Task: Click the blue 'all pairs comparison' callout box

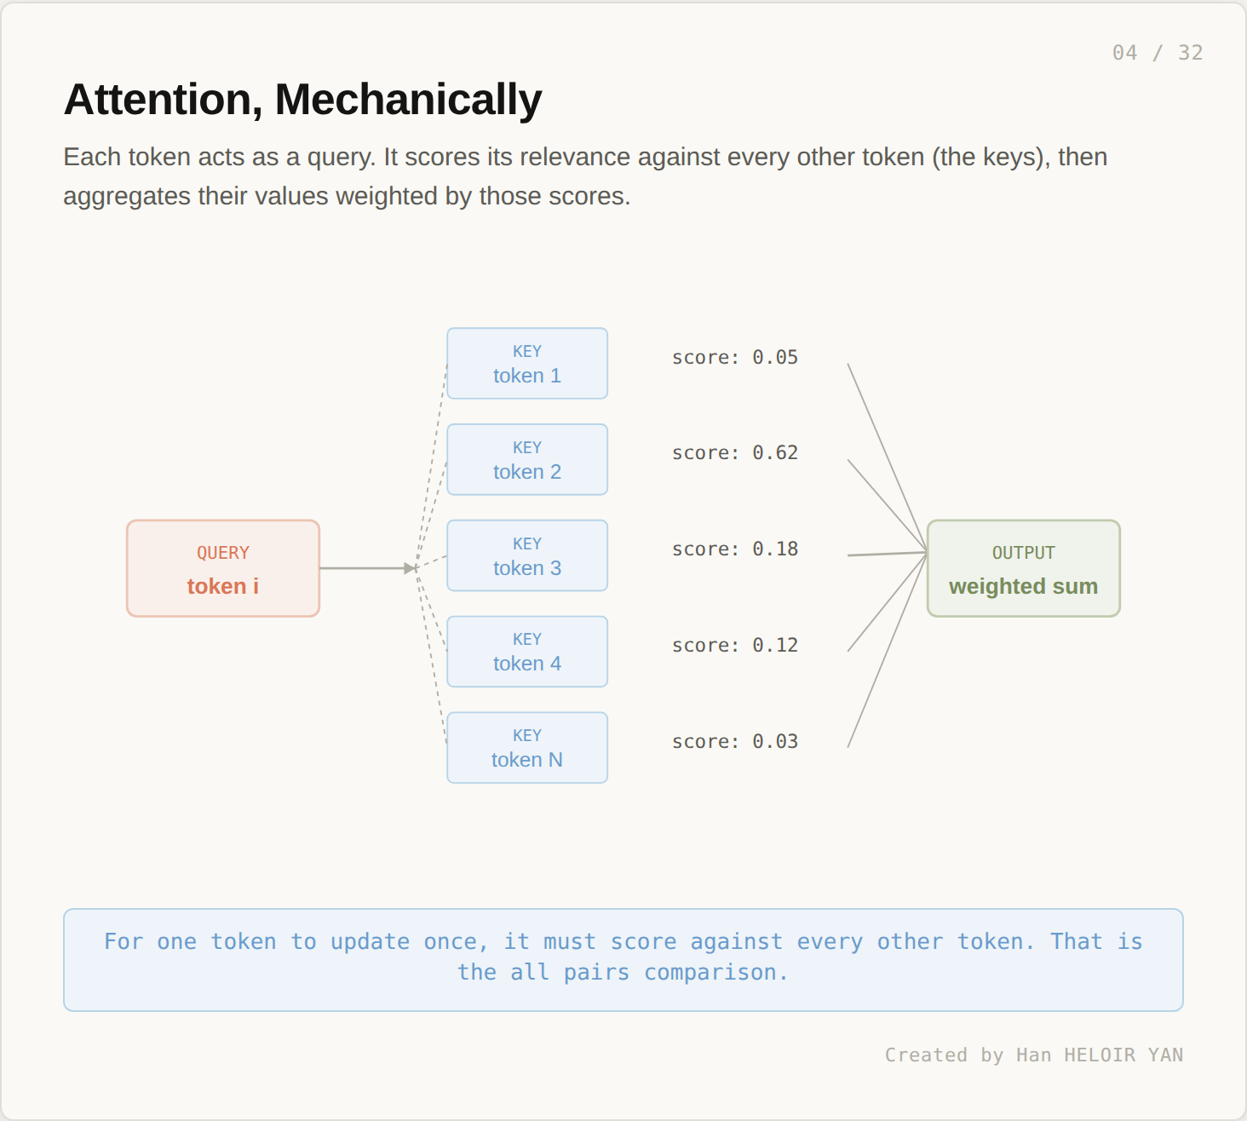Action: point(623,960)
